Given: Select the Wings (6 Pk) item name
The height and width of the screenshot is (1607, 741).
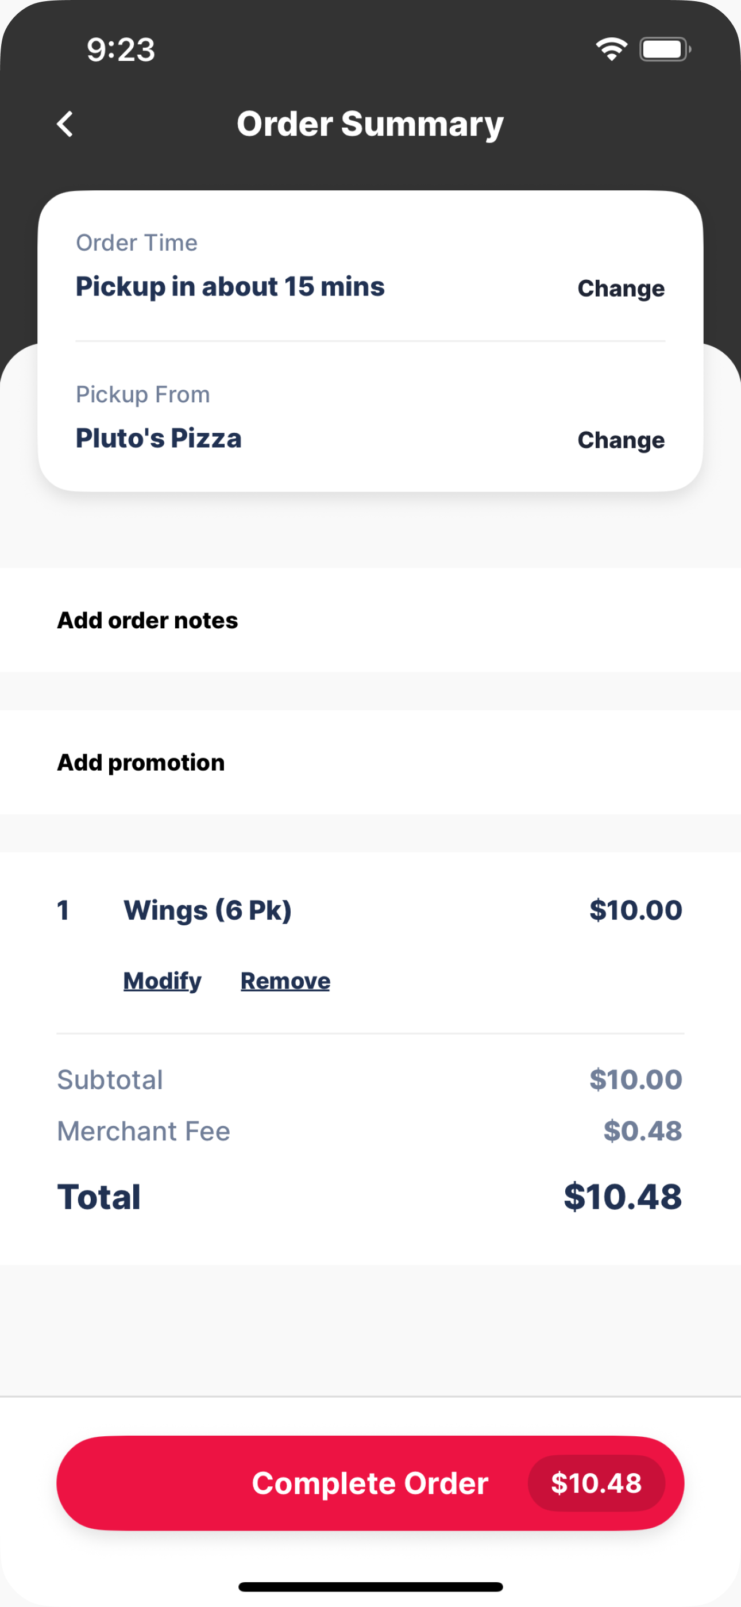Looking at the screenshot, I should click(x=208, y=910).
